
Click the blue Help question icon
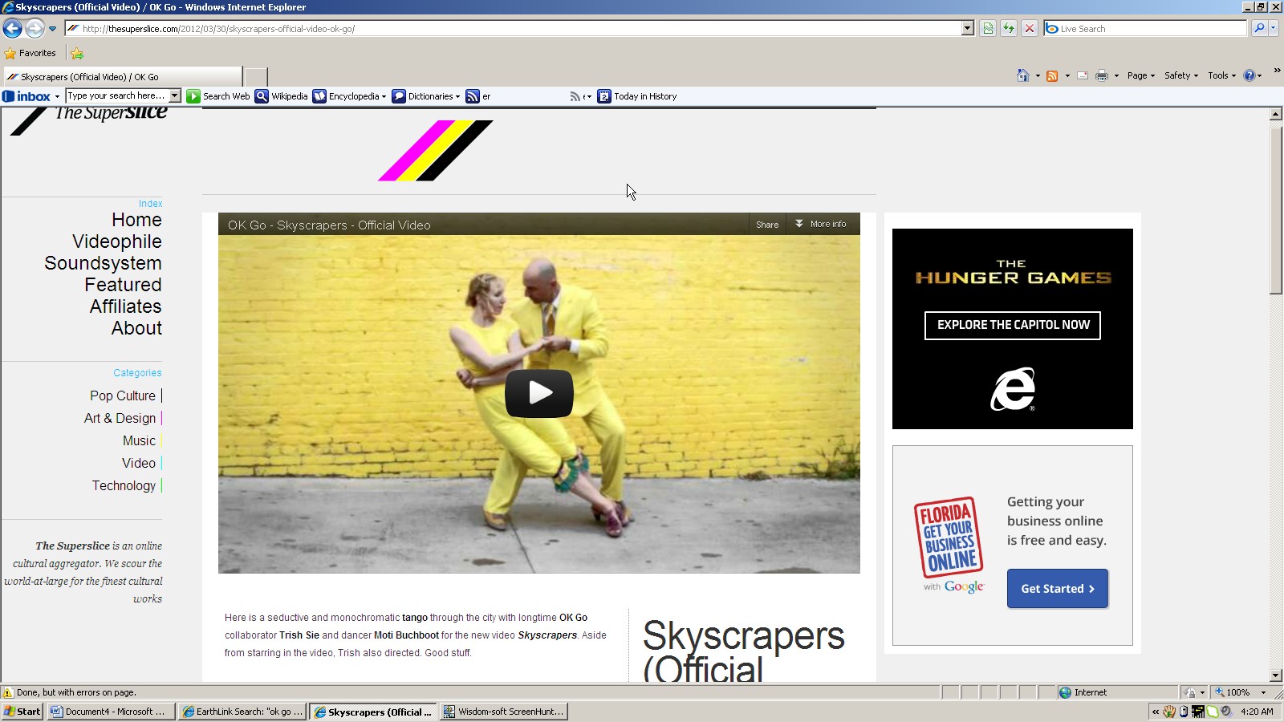[x=1249, y=75]
